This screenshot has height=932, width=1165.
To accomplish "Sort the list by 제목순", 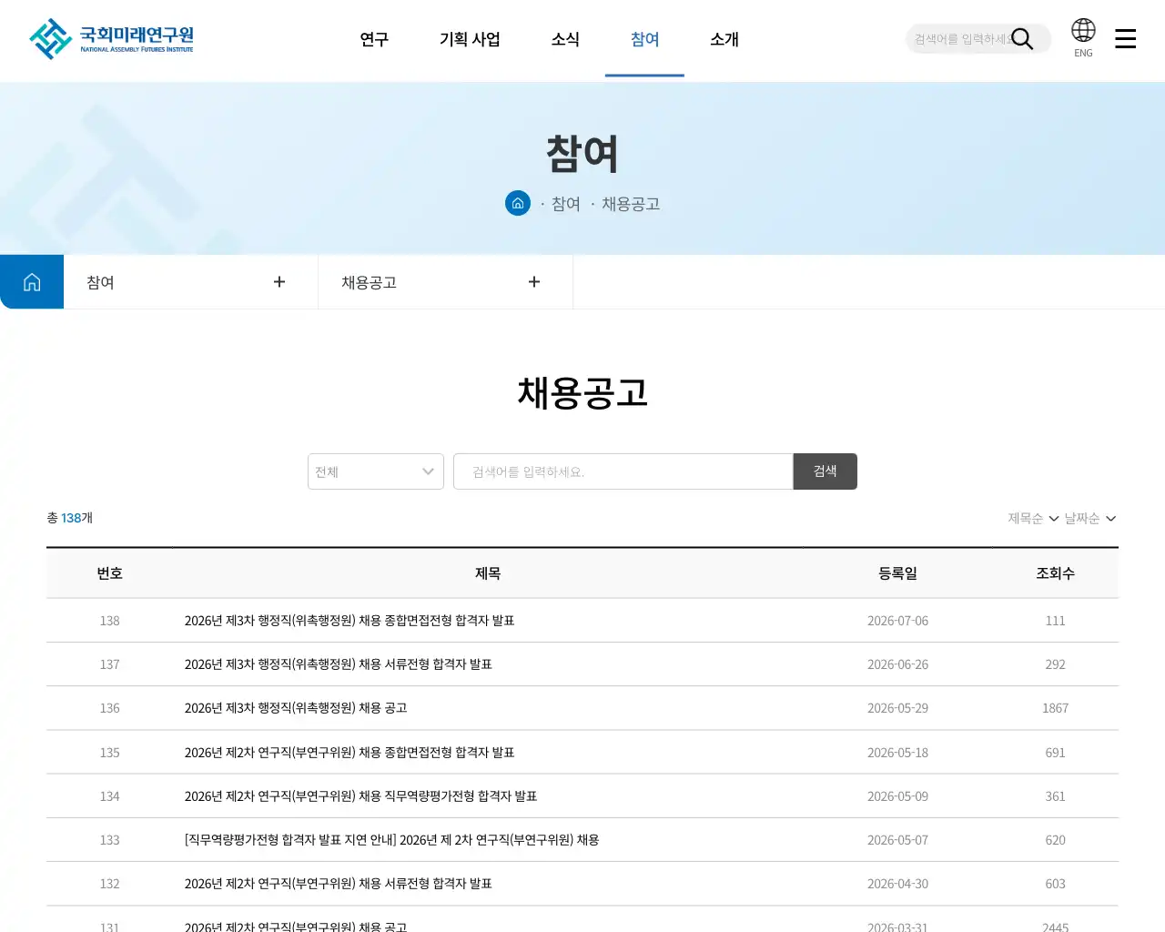I will 1033,518.
